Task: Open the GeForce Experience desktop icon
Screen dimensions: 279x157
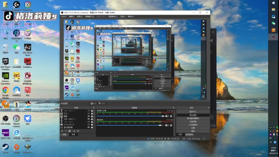Action: tap(6, 78)
